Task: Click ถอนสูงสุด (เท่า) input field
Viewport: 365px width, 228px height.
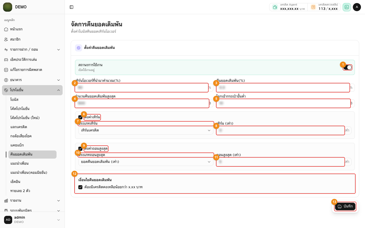Action: (x=284, y=162)
